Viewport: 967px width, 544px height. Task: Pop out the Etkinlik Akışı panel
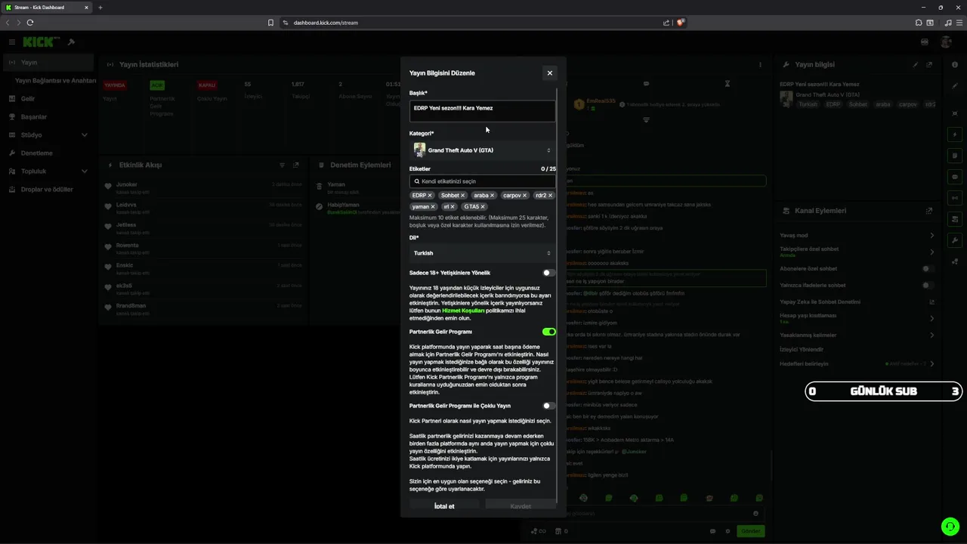[296, 165]
